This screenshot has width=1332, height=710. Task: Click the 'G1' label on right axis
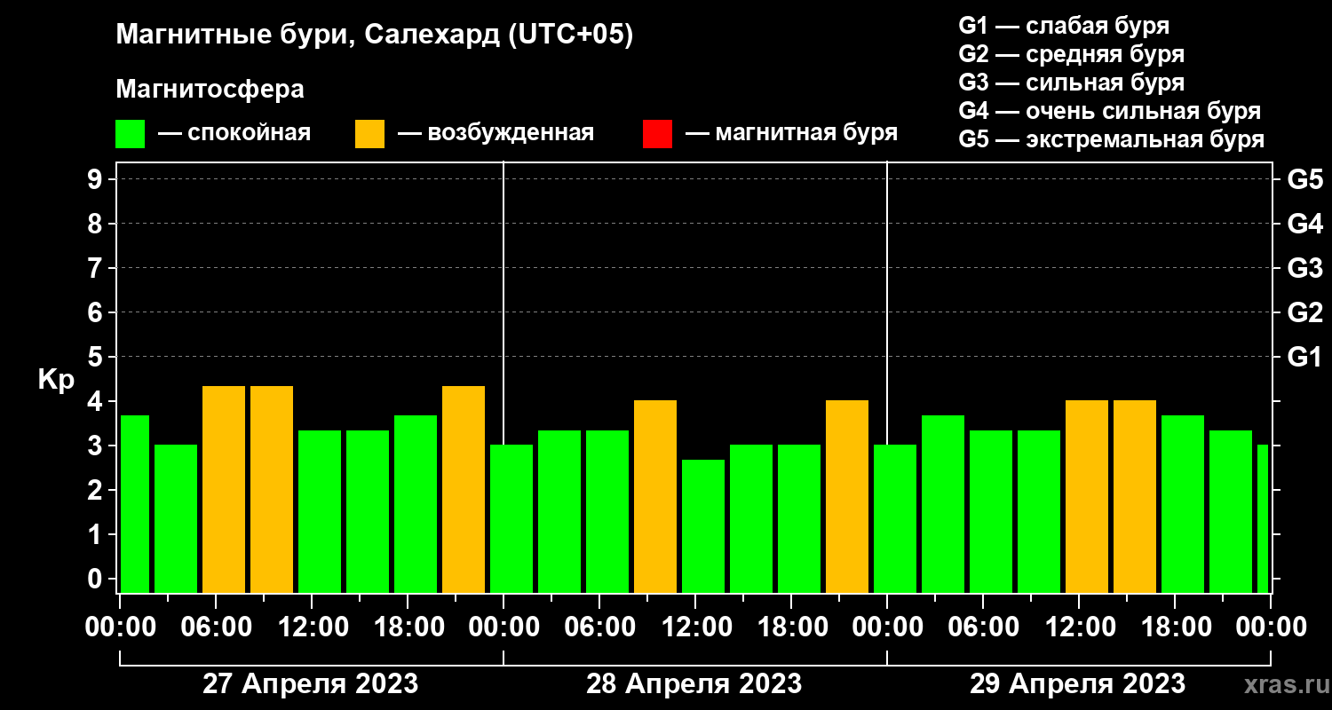(1304, 357)
